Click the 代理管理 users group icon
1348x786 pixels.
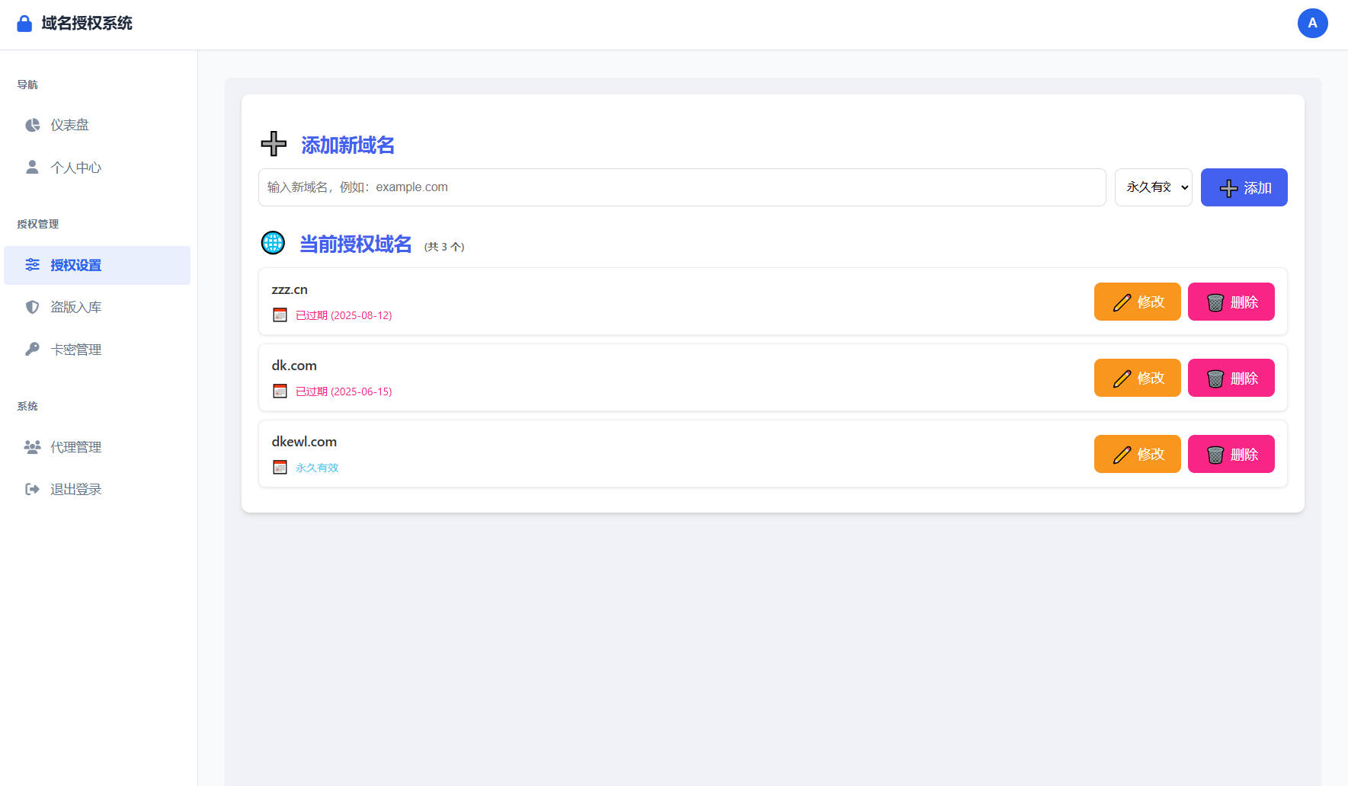[32, 447]
